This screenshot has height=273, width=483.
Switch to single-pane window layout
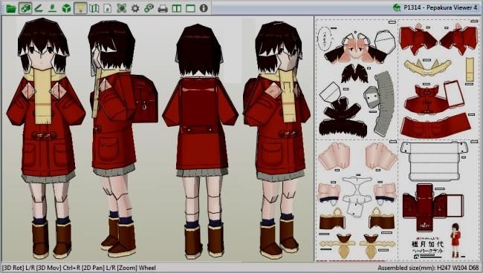[190, 9]
